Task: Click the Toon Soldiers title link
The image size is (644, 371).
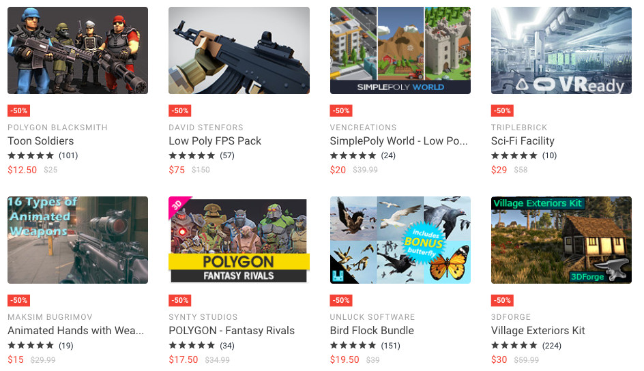Action: click(41, 140)
